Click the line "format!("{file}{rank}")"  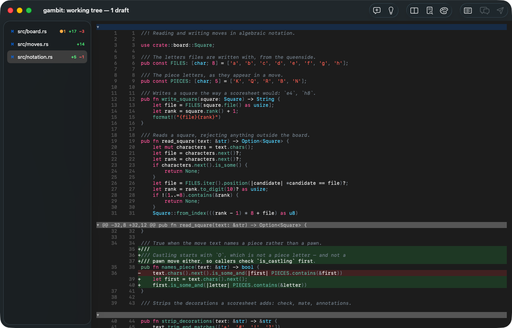pyautogui.click(x=186, y=117)
